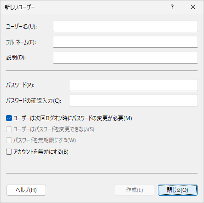Uncheck ユーザーは次回ログオン時にパスワードの変更が必要
The width and height of the screenshot is (204, 203).
(9, 118)
